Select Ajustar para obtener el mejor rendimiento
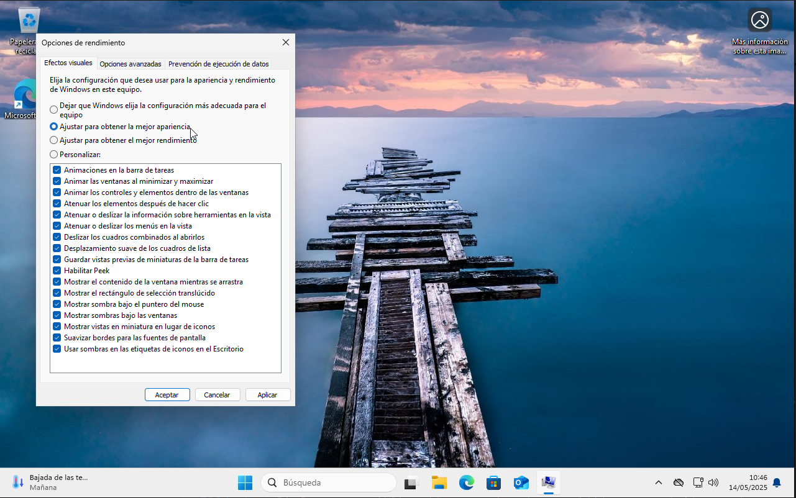Image resolution: width=796 pixels, height=498 pixels. click(54, 140)
